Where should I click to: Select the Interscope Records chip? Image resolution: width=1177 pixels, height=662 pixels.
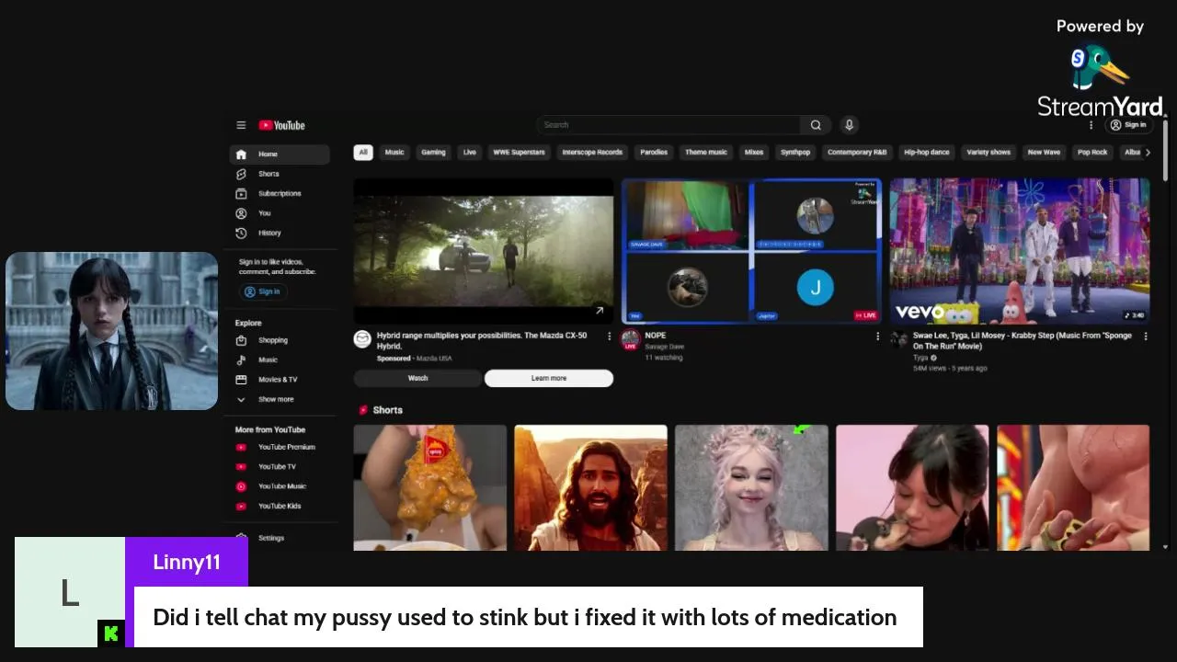[592, 153]
